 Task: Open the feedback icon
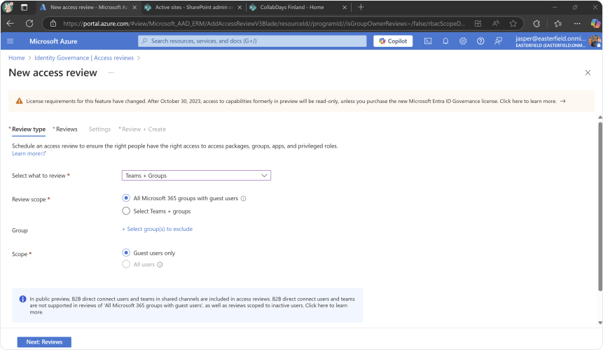pos(499,41)
